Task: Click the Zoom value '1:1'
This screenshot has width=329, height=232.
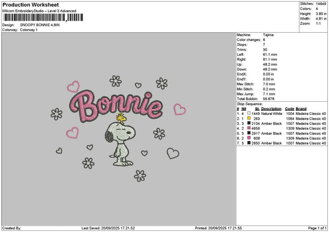Action: [x=318, y=24]
